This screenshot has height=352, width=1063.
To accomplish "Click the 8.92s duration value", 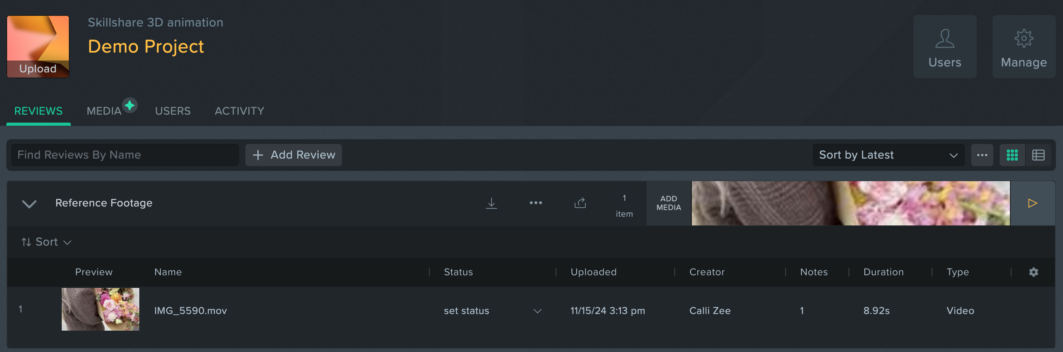I will (877, 311).
